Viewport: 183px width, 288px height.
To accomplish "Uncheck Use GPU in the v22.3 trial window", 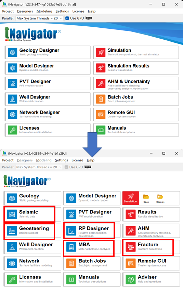I will (67, 18).
